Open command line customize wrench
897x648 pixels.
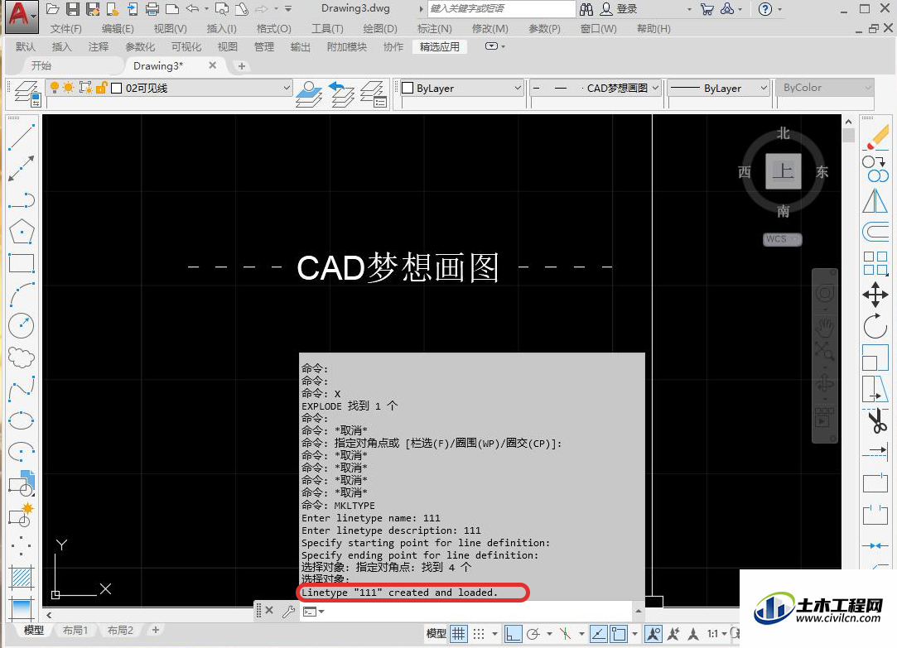coord(288,612)
